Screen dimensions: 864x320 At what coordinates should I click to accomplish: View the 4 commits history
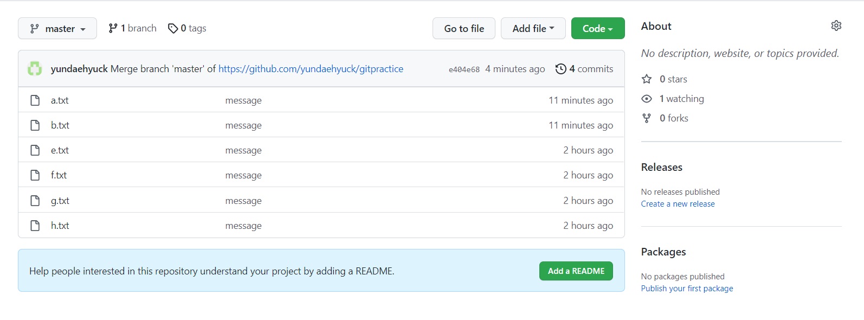click(x=584, y=69)
